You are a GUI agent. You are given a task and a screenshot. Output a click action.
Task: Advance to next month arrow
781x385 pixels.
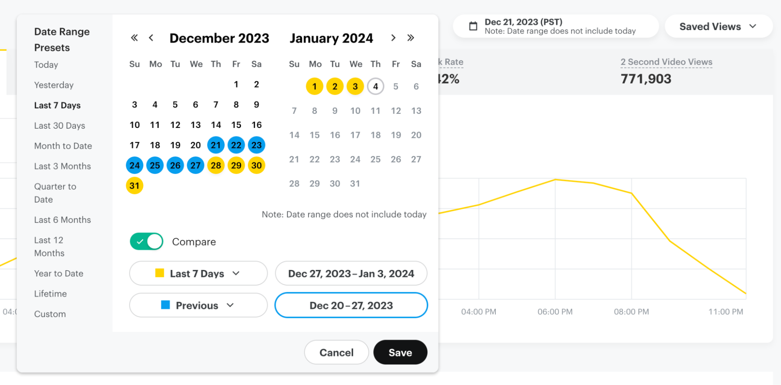point(393,38)
